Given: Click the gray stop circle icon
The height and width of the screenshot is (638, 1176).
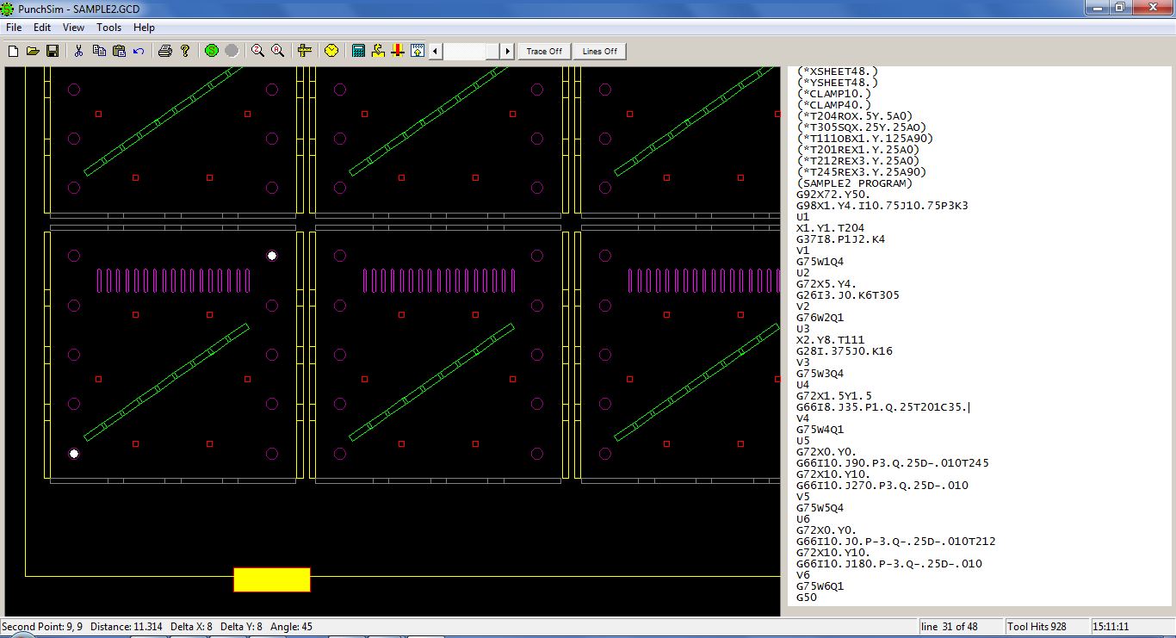Looking at the screenshot, I should click(232, 52).
